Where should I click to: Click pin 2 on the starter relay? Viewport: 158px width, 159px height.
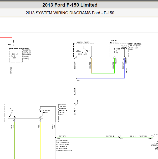39,120
